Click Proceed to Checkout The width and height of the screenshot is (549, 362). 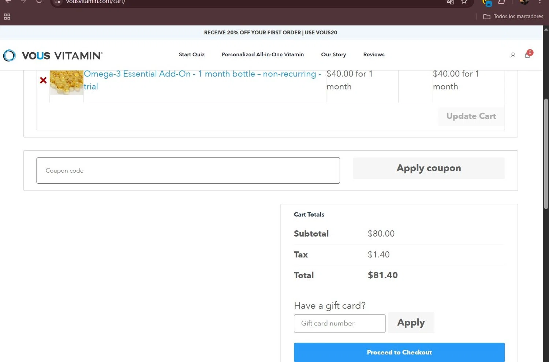click(399, 352)
